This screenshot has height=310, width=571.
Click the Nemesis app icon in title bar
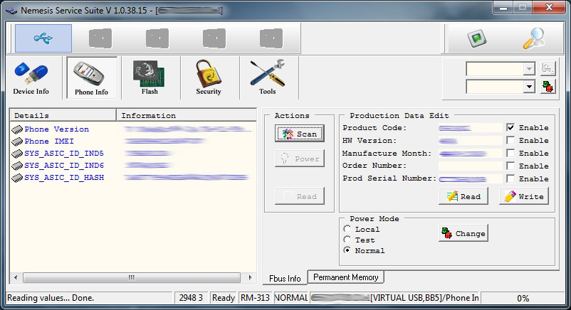(x=11, y=11)
